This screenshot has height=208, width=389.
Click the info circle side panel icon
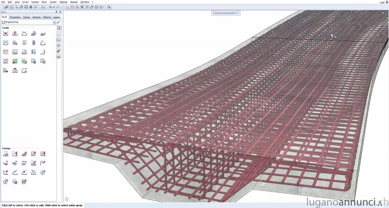59,45
